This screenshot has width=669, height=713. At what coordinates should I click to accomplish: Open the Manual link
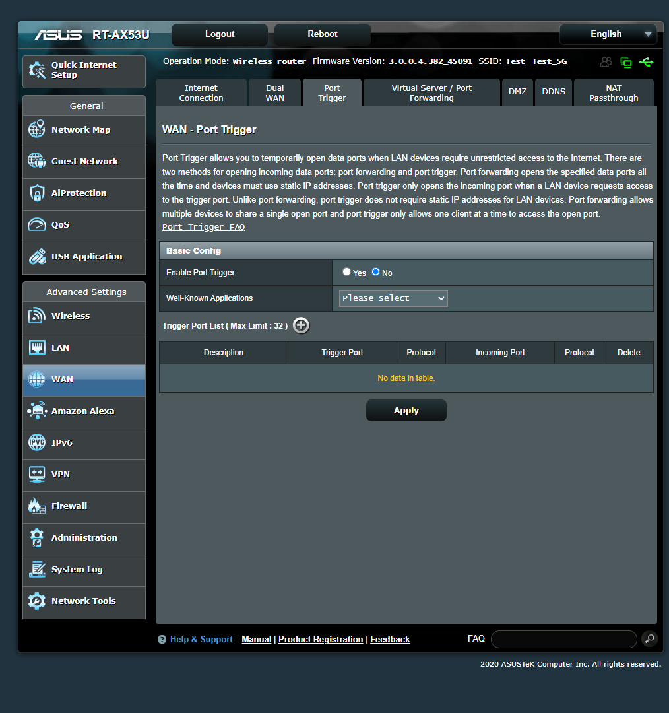click(x=257, y=639)
